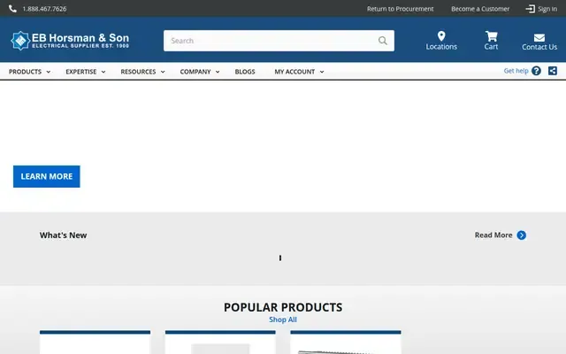566x354 pixels.
Task: Expand the Resources dropdown chevron
Action: (163, 72)
